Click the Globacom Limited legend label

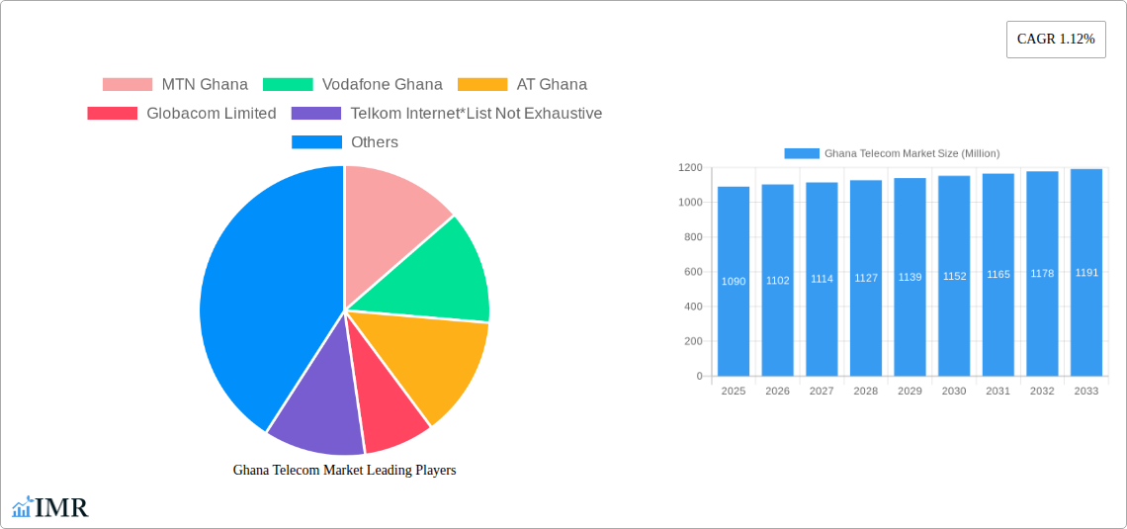pos(212,114)
